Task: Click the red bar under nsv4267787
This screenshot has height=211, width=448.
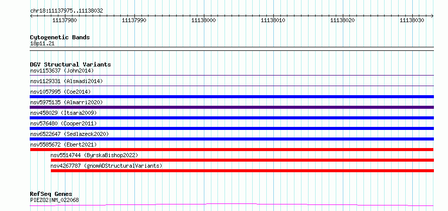Action: point(242,171)
